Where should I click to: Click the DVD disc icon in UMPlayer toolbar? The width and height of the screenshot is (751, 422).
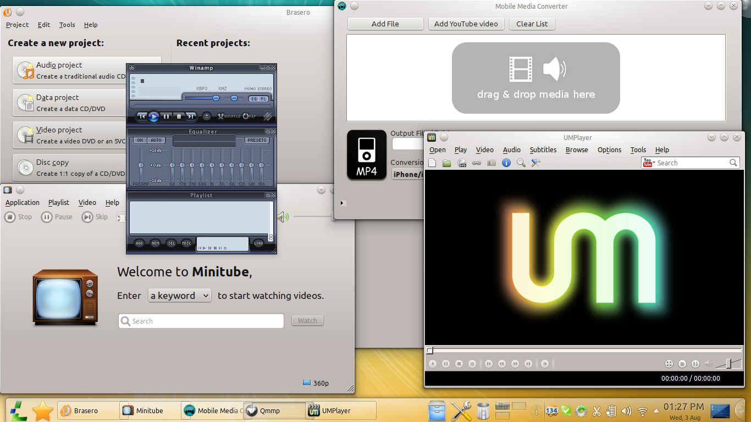pos(462,163)
